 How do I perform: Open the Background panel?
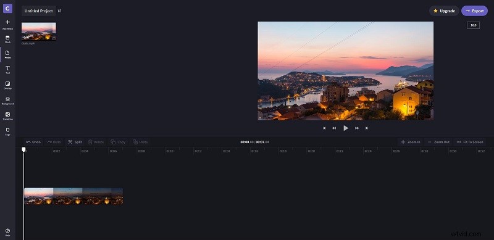click(7, 101)
